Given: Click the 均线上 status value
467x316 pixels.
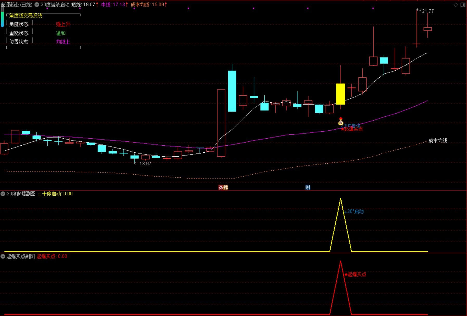Looking at the screenshot, I should pos(63,42).
